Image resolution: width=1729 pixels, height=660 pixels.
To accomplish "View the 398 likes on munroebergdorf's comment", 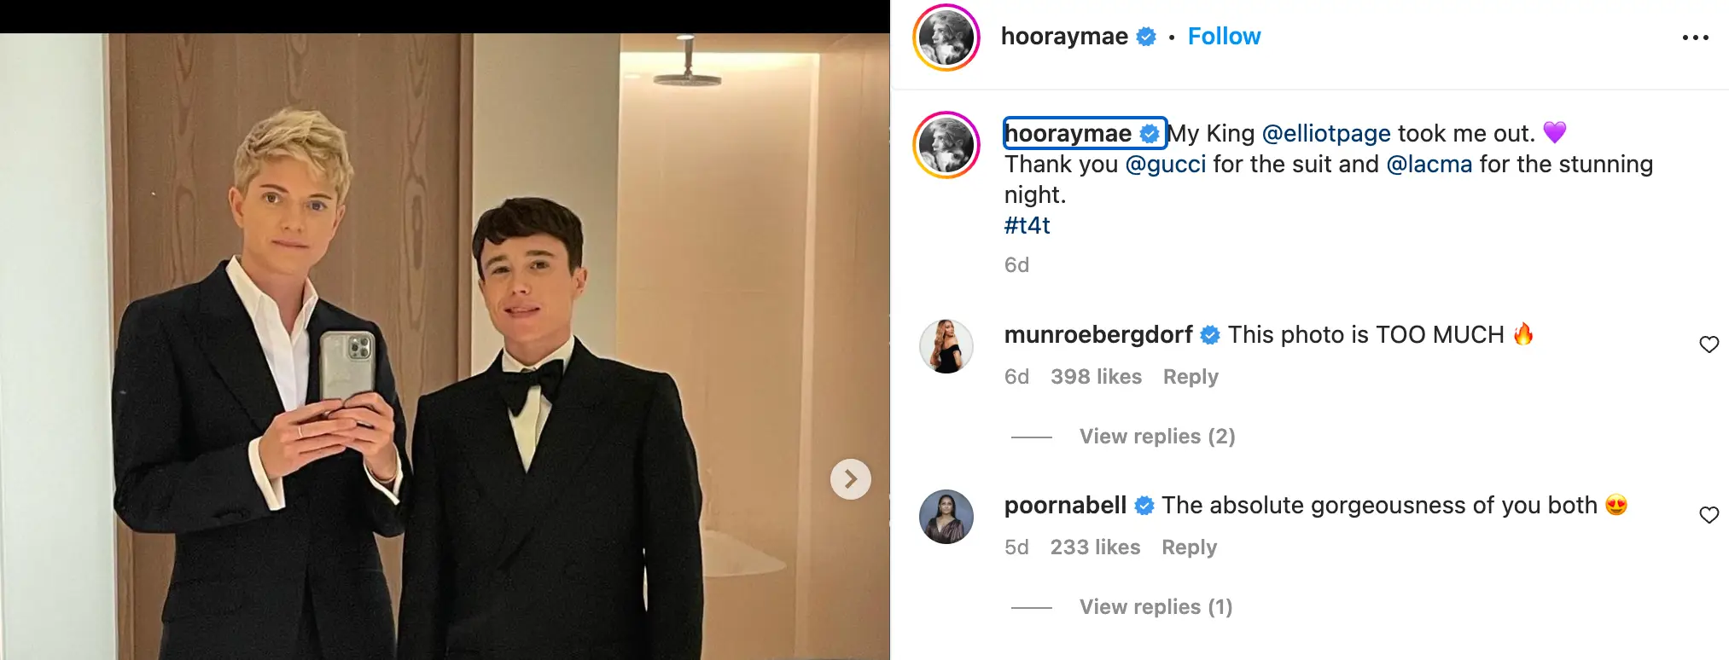I will (1096, 377).
